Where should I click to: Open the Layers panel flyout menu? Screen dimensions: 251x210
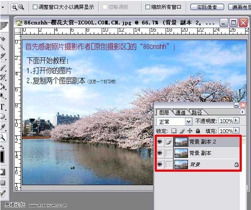tap(242, 112)
